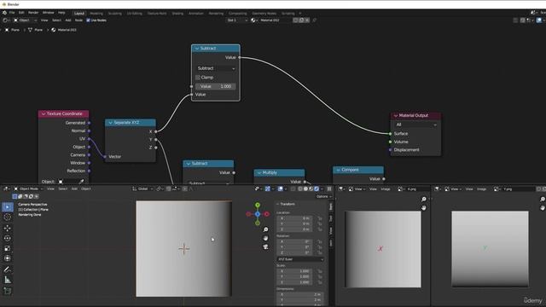Toggle viewport overlays button
Image resolution: width=546 pixels, height=307 pixels.
281,188
